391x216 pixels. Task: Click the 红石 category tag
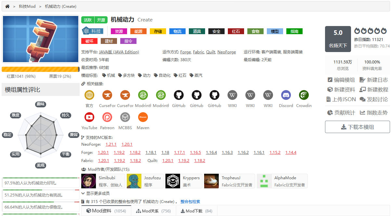(x=236, y=31)
